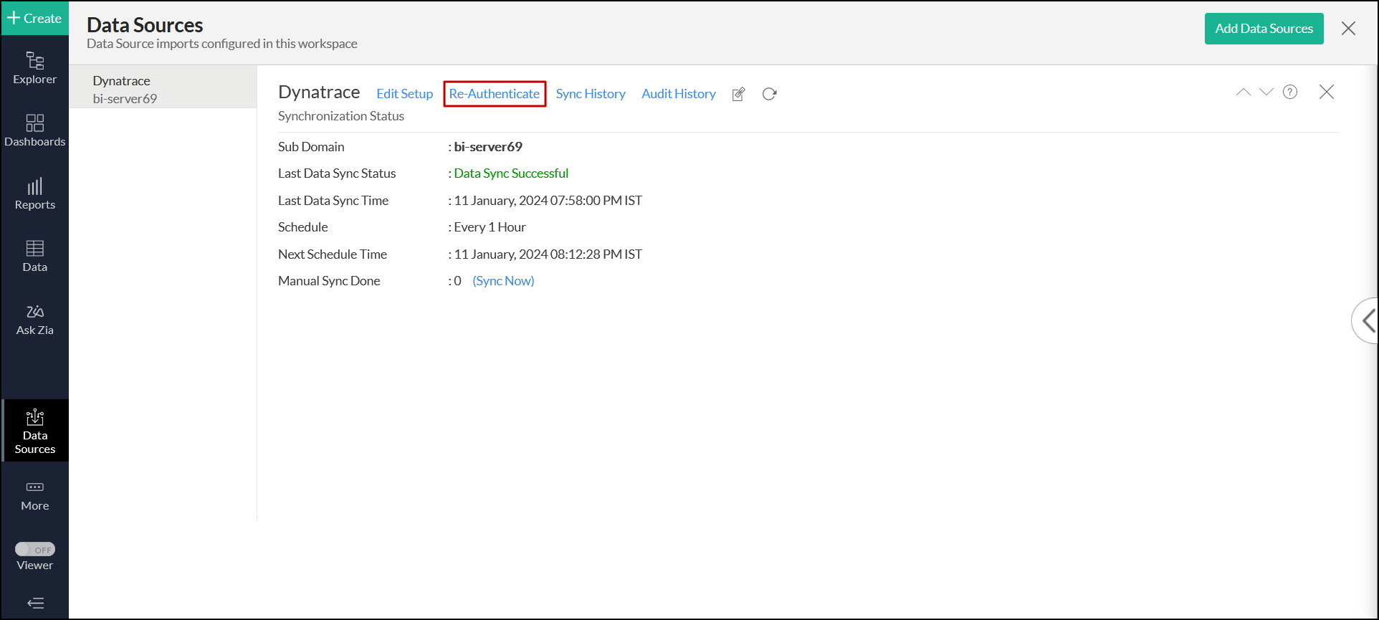Open Audit History tab
Image resolution: width=1379 pixels, height=620 pixels.
(678, 94)
